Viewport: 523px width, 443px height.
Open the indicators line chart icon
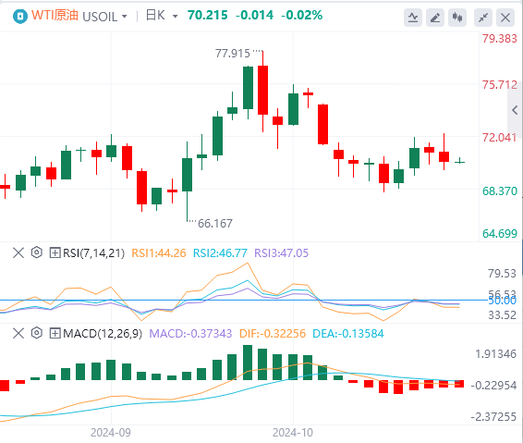413,18
